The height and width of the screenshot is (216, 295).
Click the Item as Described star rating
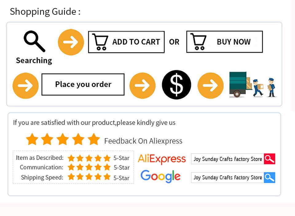coord(89,158)
